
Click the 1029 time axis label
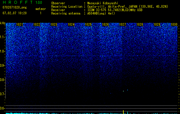tap(157, 25)
